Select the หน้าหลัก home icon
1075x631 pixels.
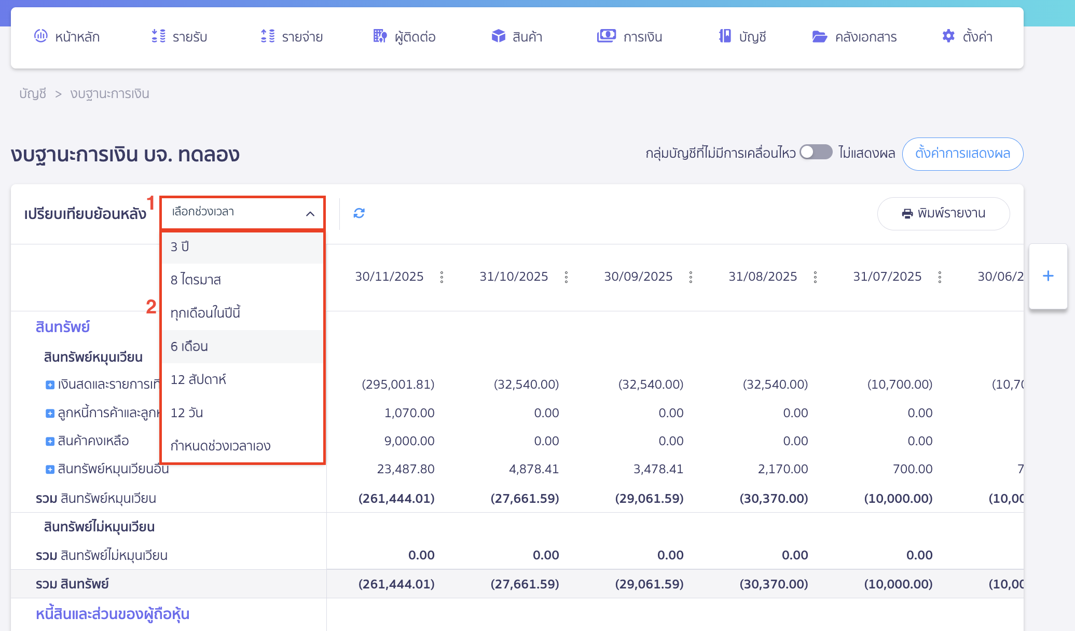(x=42, y=36)
